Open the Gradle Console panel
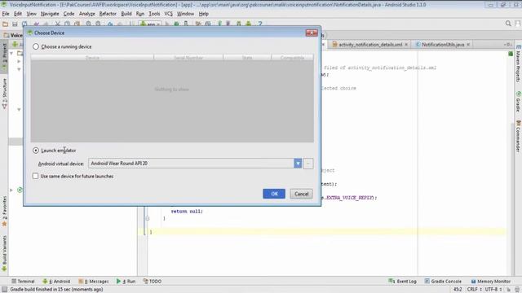 coord(443,281)
